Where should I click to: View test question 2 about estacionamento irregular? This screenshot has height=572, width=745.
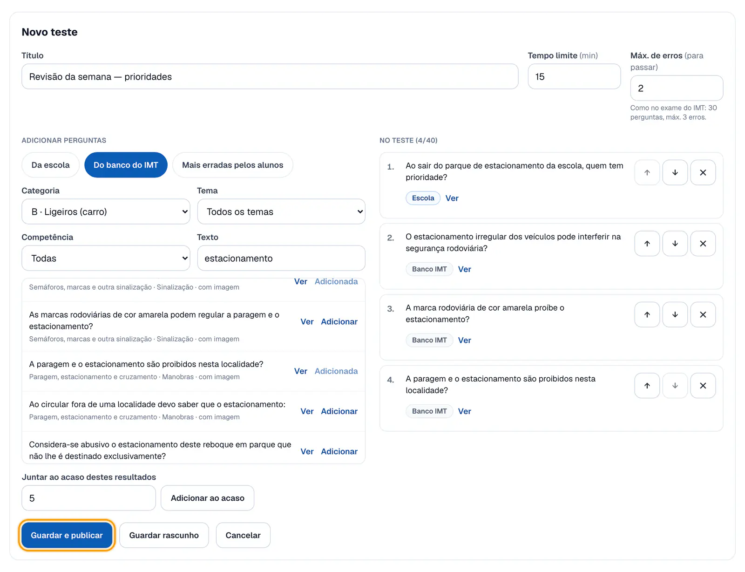[x=464, y=269]
